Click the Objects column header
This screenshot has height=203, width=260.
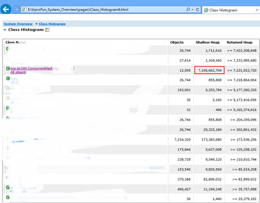(177, 42)
